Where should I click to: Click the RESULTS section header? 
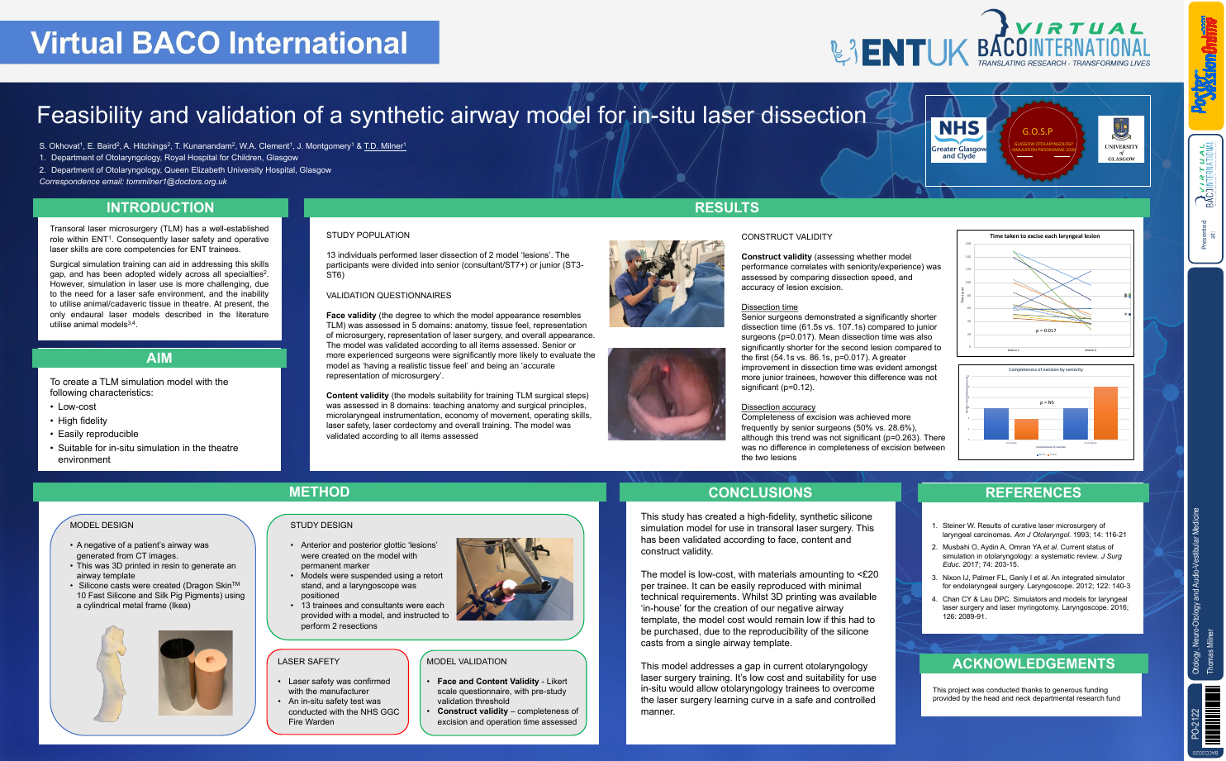pyautogui.click(x=727, y=207)
